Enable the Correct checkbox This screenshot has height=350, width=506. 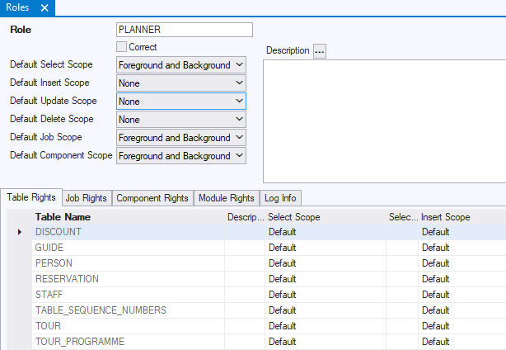pyautogui.click(x=122, y=47)
